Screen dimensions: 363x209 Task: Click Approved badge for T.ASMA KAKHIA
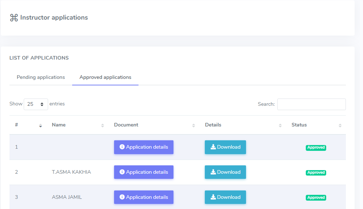316,173
